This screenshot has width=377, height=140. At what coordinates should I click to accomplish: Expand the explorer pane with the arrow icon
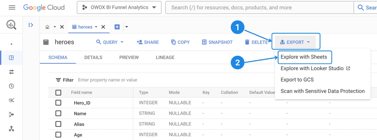click(31, 25)
